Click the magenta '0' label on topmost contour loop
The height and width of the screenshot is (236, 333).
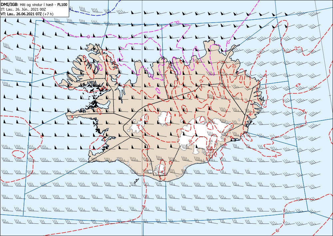click(178, 22)
